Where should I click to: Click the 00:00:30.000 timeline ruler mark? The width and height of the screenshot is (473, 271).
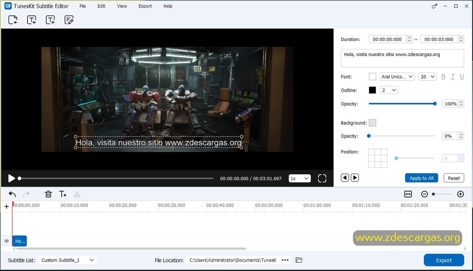171,205
